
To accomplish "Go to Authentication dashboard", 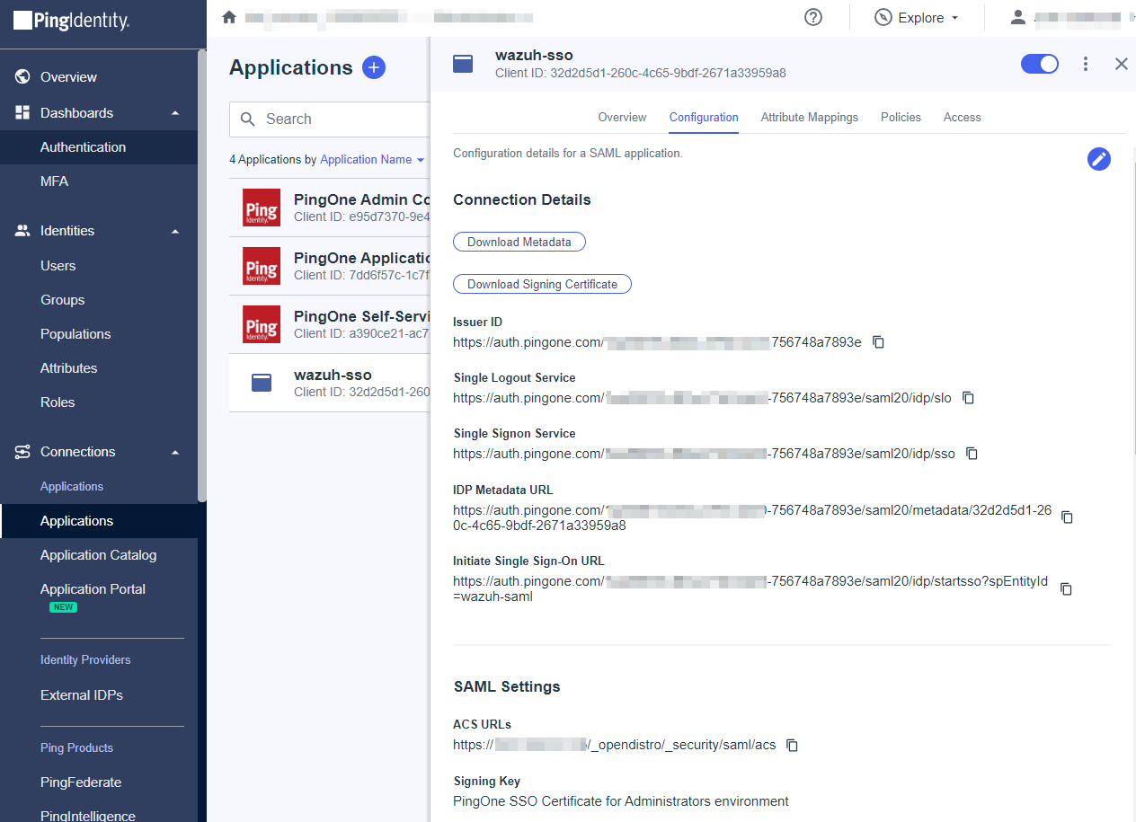I will click(x=99, y=147).
